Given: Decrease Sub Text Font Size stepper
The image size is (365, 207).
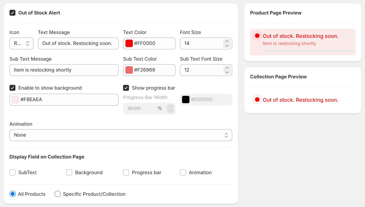Looking at the screenshot, I should tap(227, 72).
